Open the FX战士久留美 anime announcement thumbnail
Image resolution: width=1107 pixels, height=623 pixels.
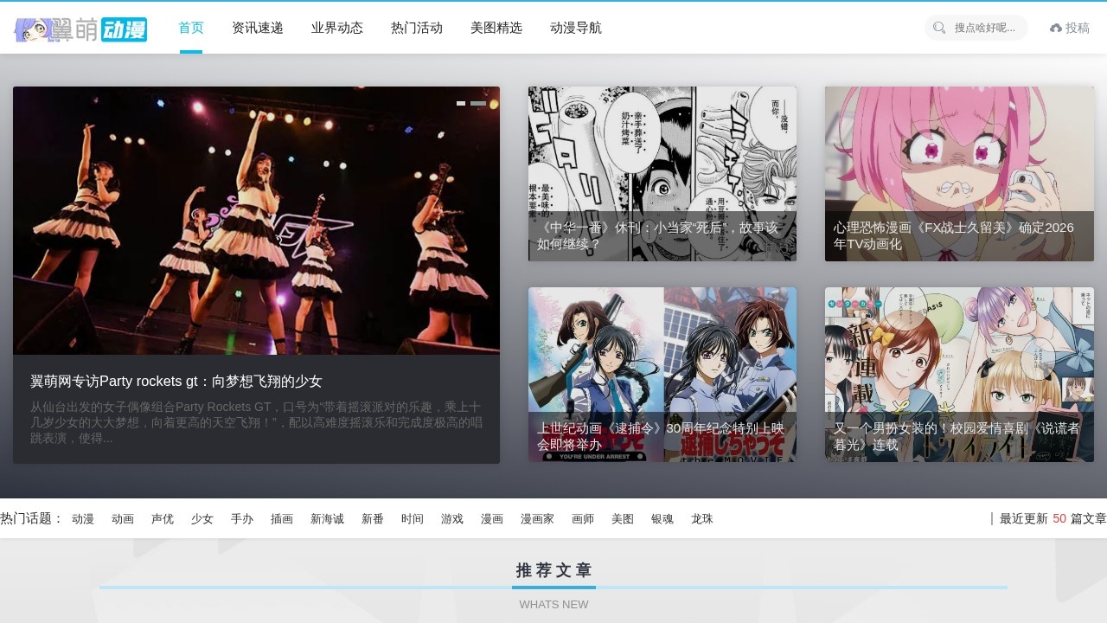(959, 173)
